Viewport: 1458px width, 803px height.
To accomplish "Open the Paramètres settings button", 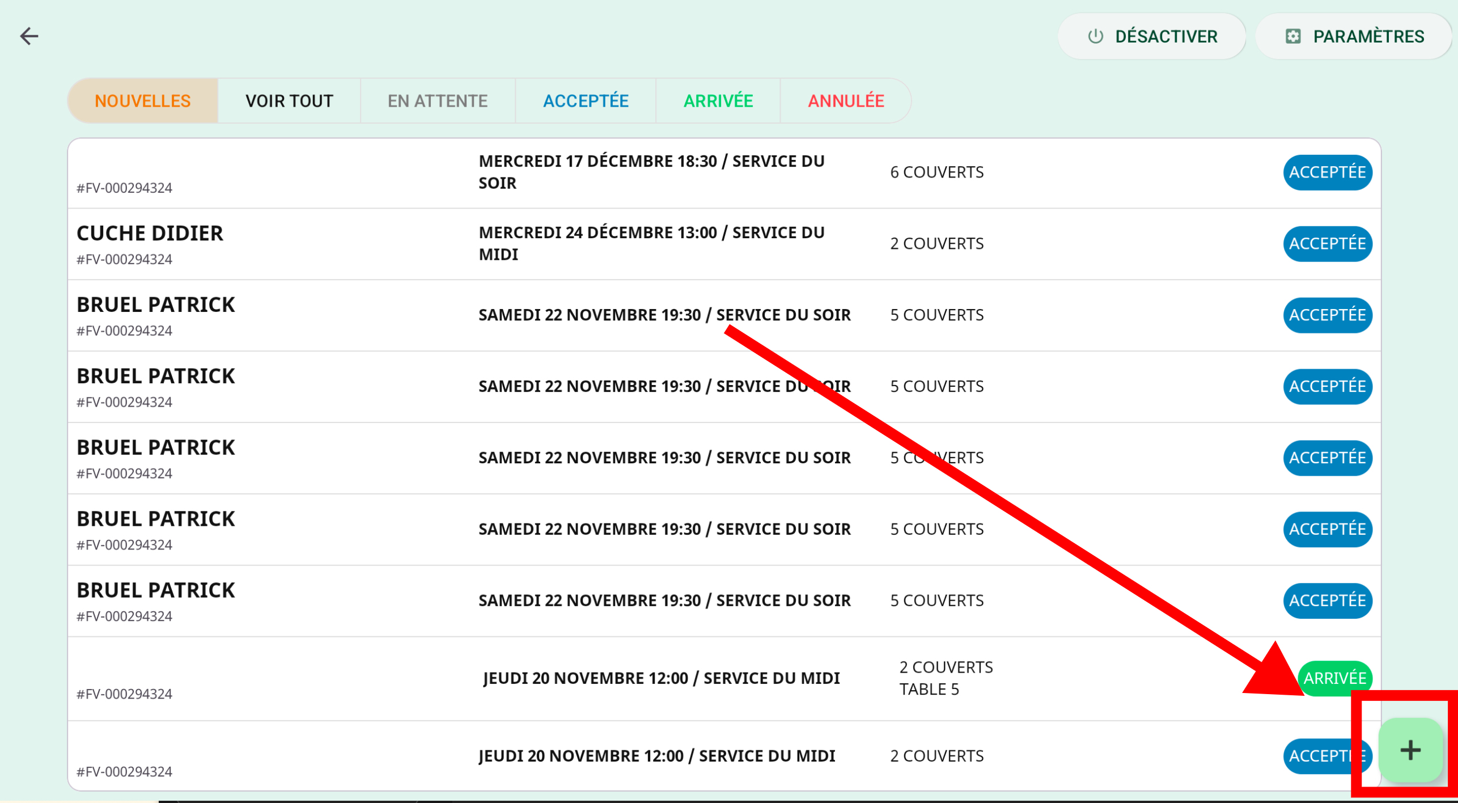I will 1354,36.
